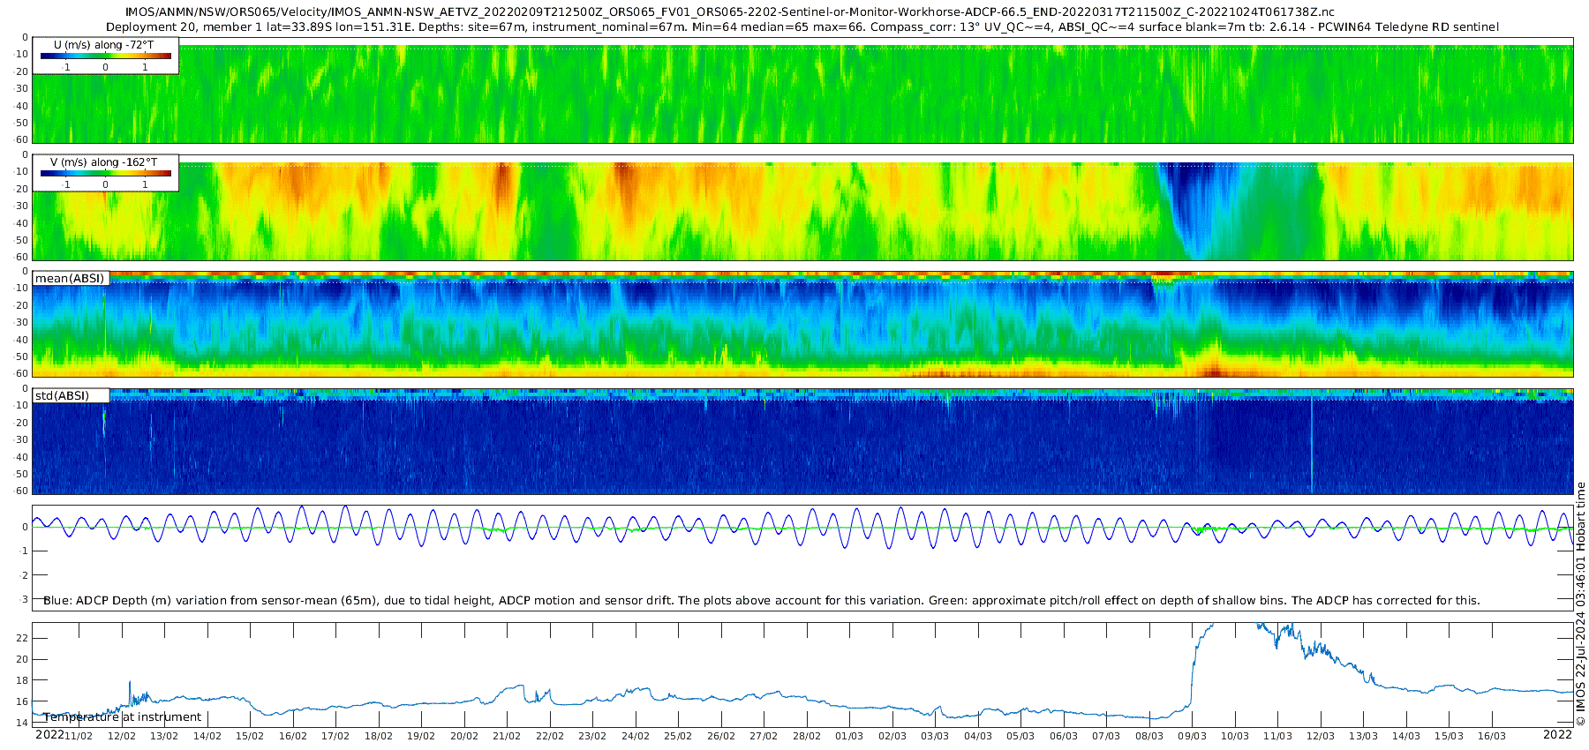Click the 09/03 date tick mark
Image resolution: width=1589 pixels, height=750 pixels.
1192,722
